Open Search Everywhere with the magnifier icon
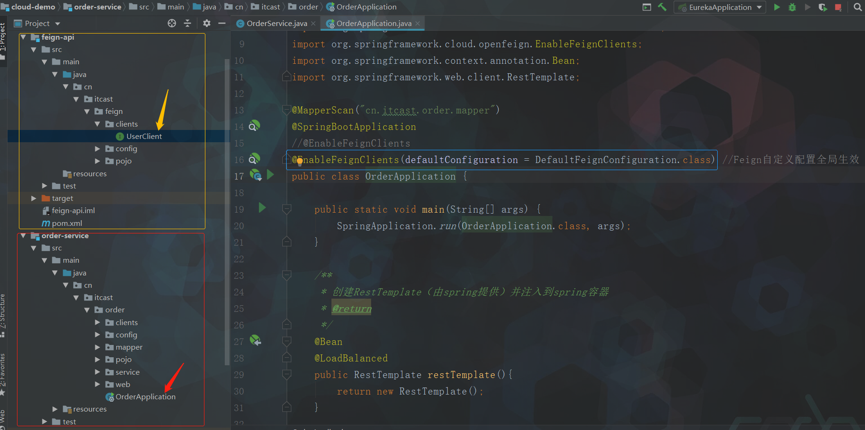865x430 pixels. (x=857, y=7)
